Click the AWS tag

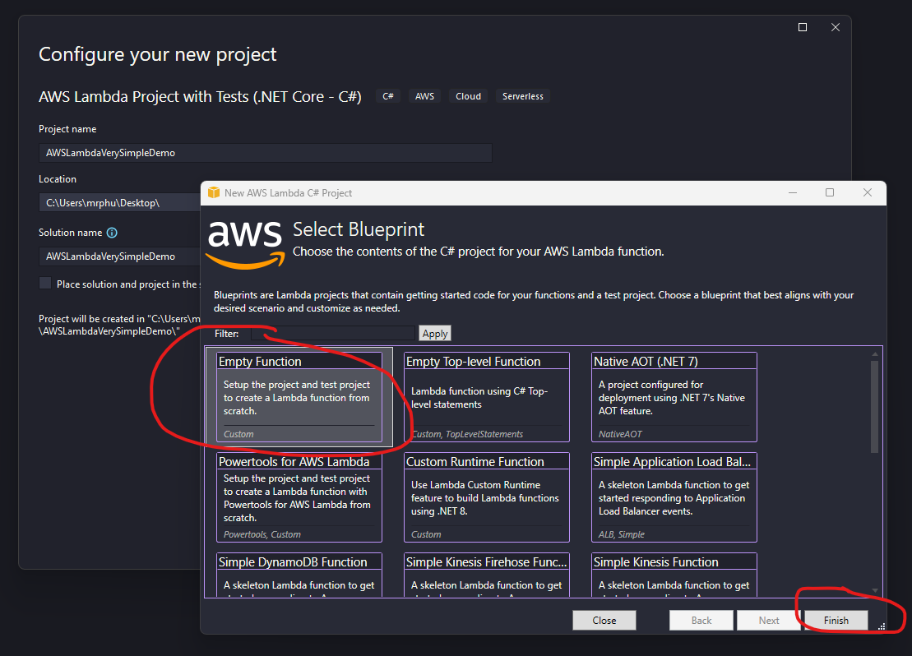pyautogui.click(x=424, y=96)
